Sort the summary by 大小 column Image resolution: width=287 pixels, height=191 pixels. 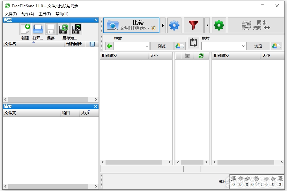[89, 113]
